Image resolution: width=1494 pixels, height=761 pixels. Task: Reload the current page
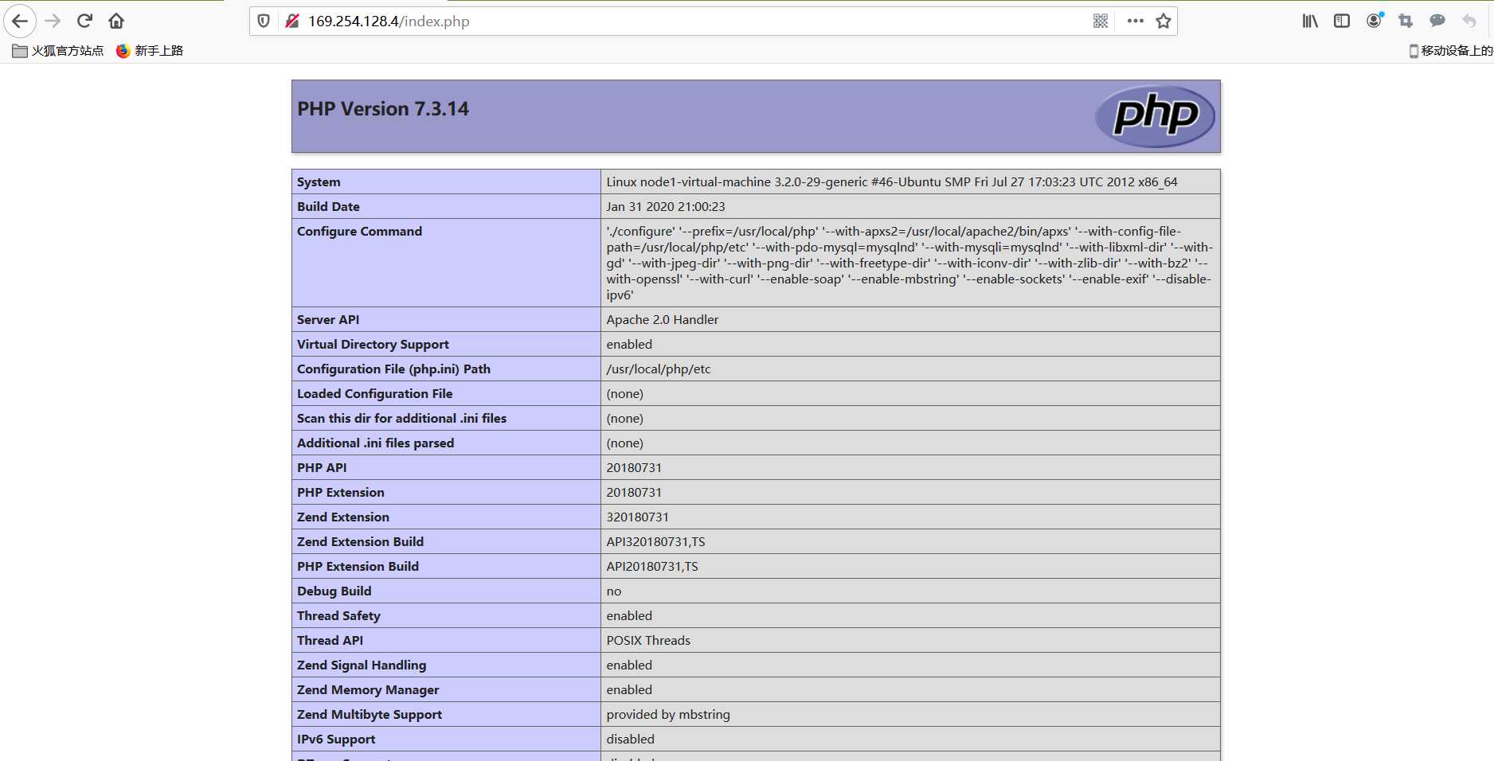coord(84,21)
